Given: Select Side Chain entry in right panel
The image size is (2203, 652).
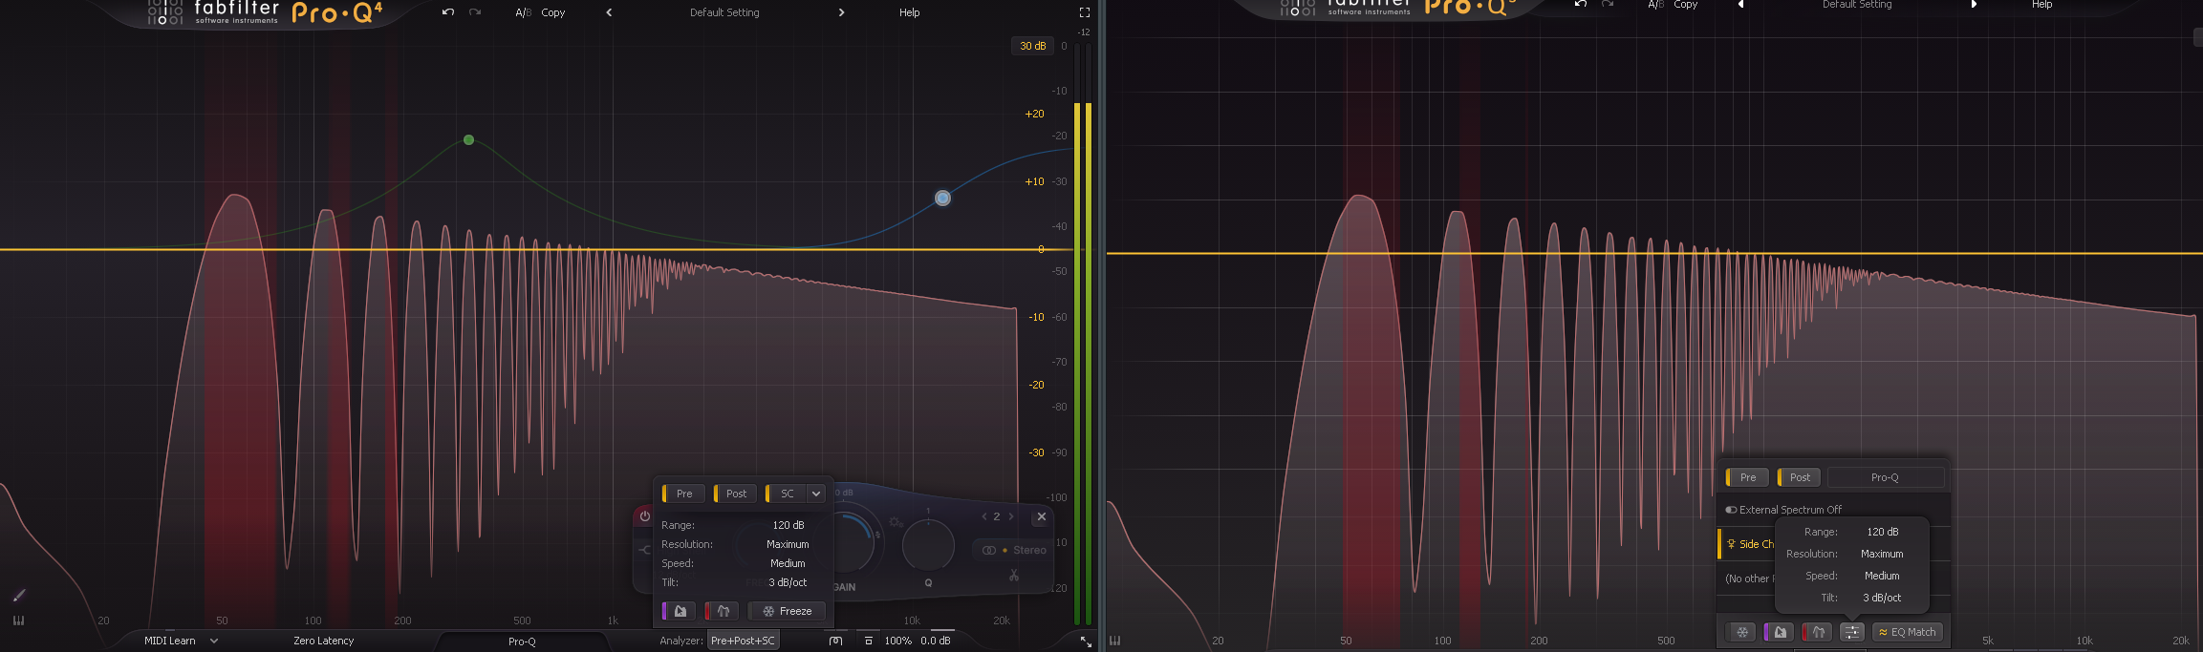Looking at the screenshot, I should (1747, 544).
